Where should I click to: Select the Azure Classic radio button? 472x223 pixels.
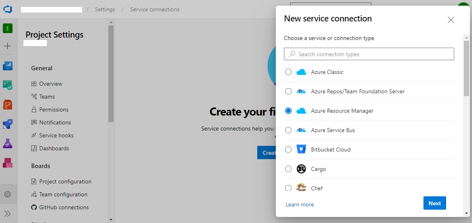pos(288,72)
